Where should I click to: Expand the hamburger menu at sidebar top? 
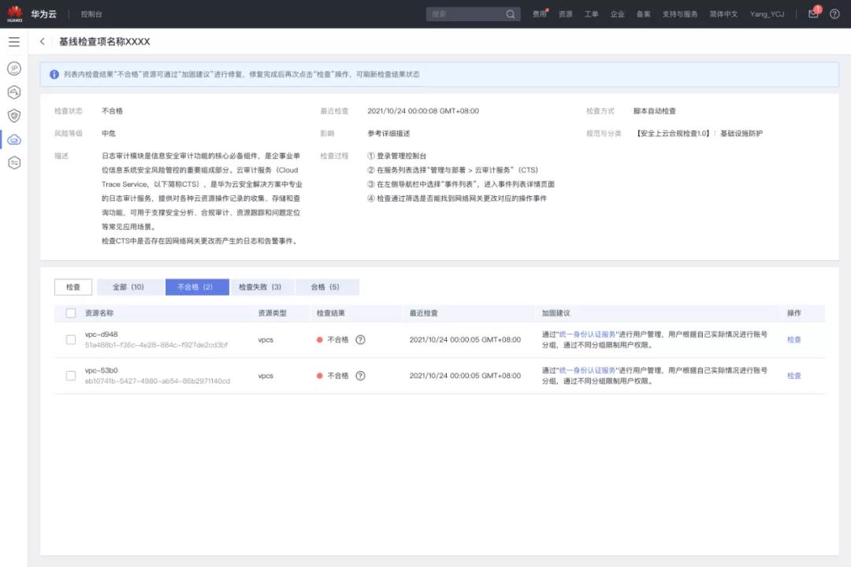pos(13,42)
